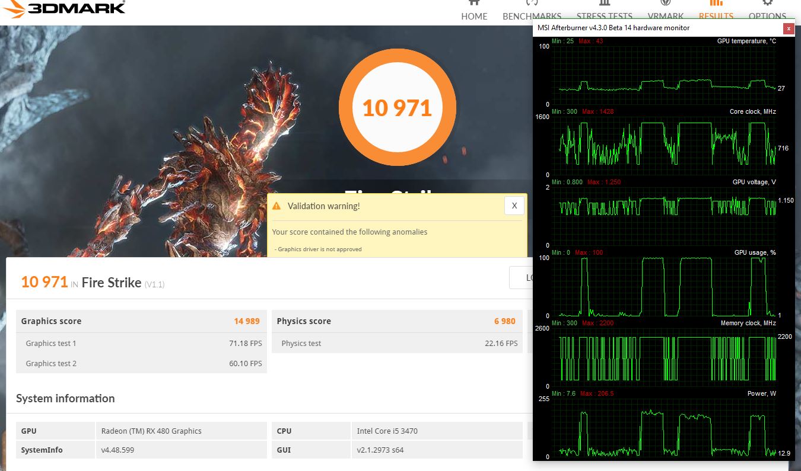Viewport: 801px width, 471px height.
Task: Click 'Intel Core i5 3470' CPU value
Action: [x=387, y=431]
